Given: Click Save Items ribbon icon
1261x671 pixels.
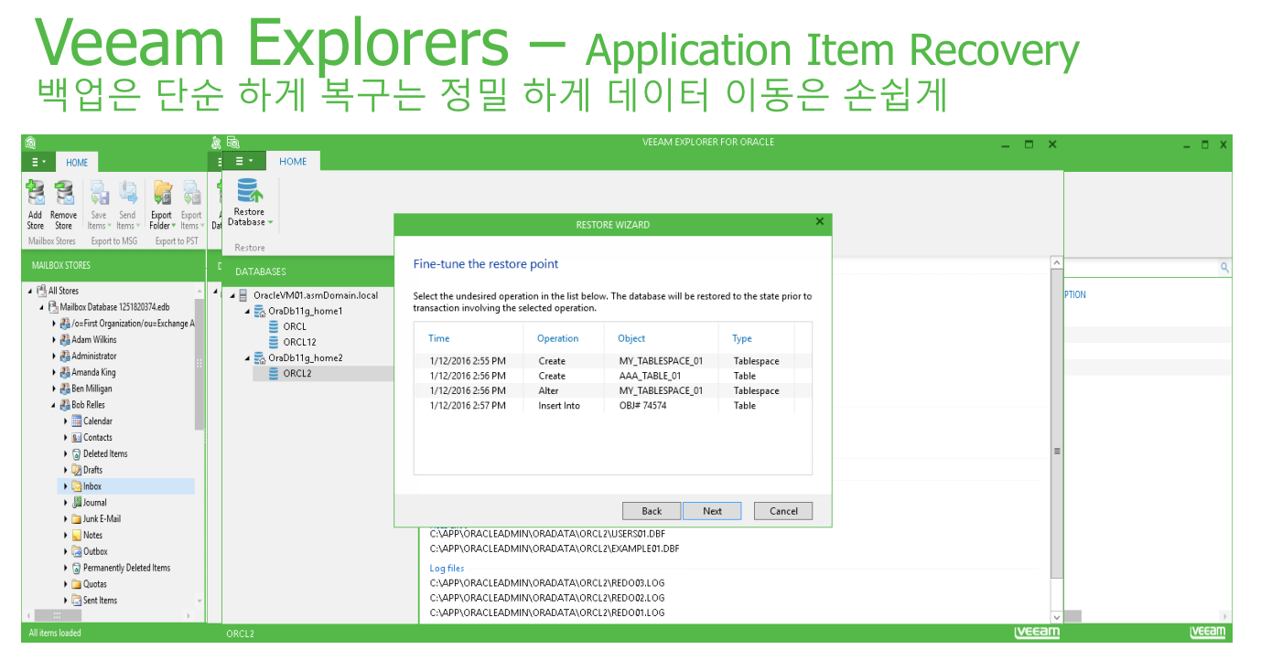Looking at the screenshot, I should coord(98,193).
